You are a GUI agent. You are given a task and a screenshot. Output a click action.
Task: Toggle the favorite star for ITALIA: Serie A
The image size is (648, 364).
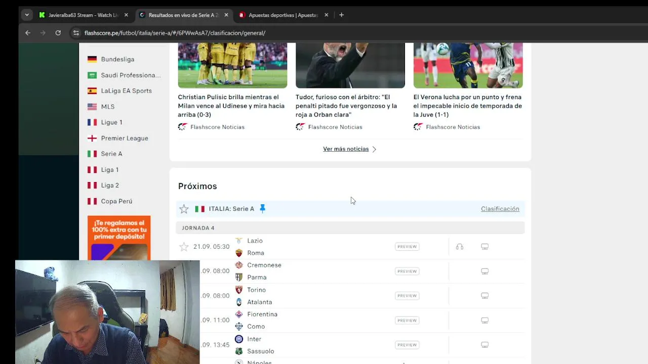[184, 209]
